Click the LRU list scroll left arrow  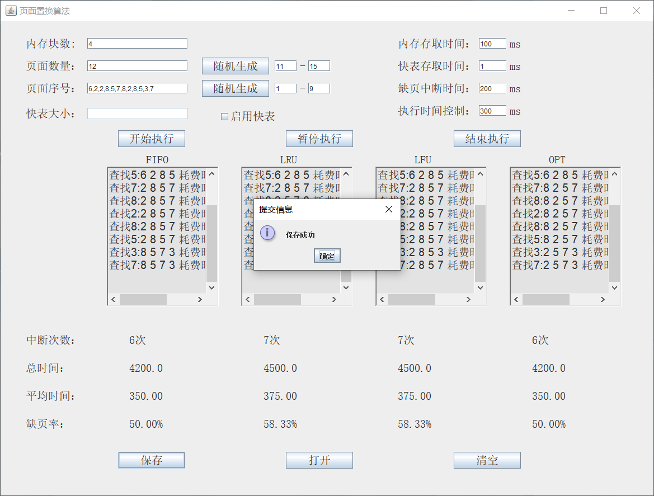[x=248, y=299]
